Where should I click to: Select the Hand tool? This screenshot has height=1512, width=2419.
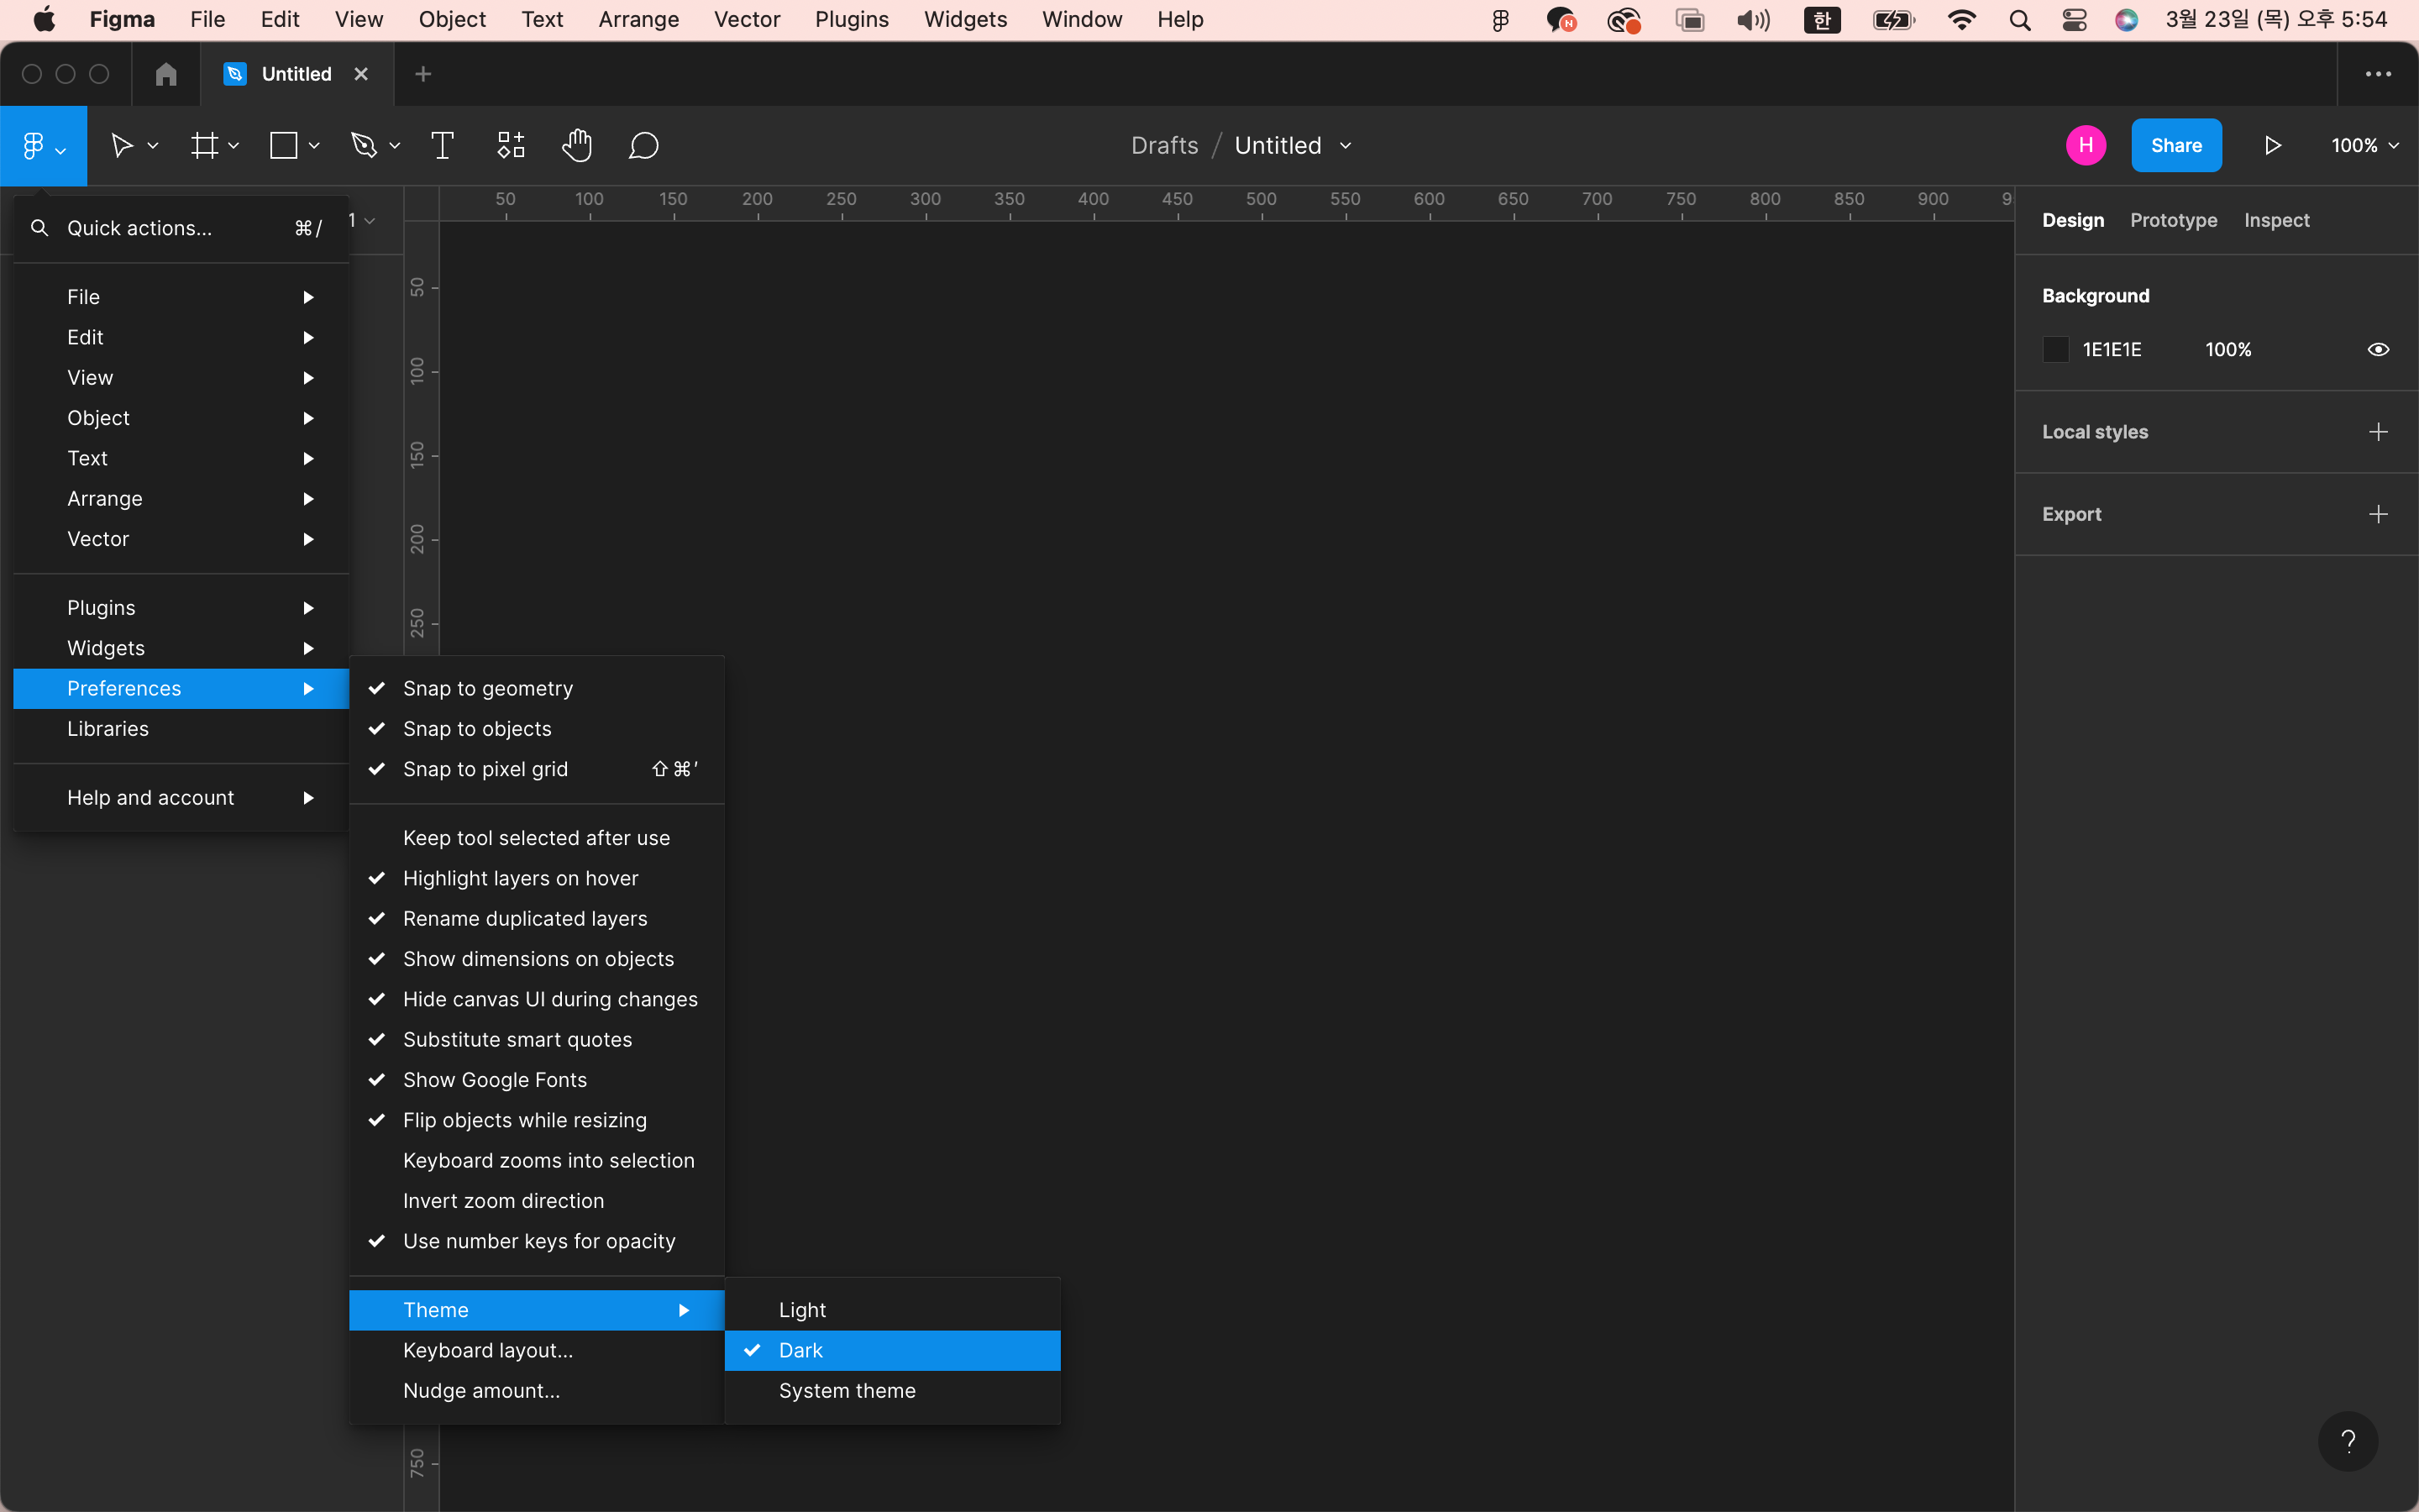coord(577,146)
